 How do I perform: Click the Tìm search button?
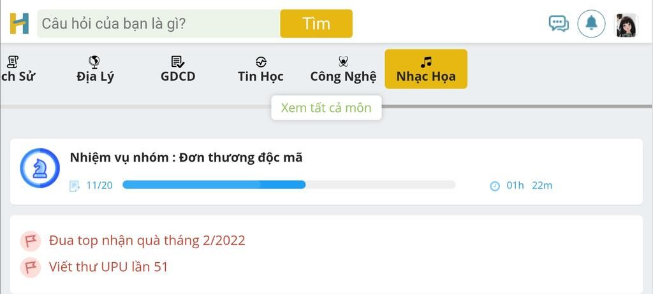click(316, 24)
